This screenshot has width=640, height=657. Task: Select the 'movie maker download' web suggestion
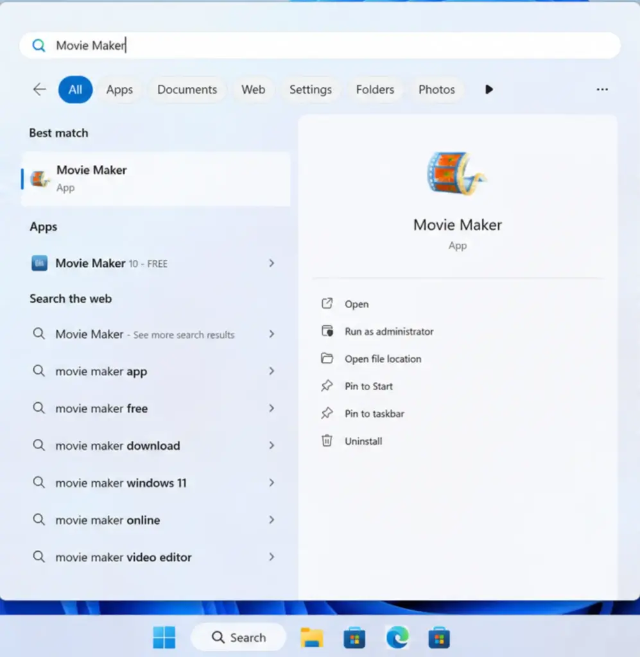[x=154, y=445]
